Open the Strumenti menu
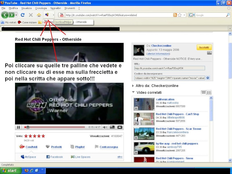Screen dimensions: 232x174 pyautogui.click(x=70, y=8)
